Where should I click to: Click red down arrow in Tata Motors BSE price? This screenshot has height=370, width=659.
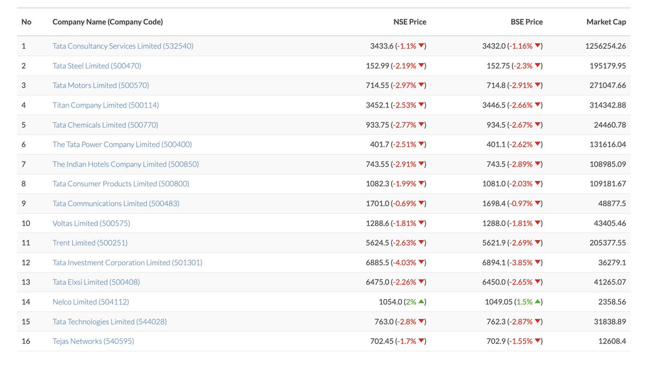tap(538, 86)
